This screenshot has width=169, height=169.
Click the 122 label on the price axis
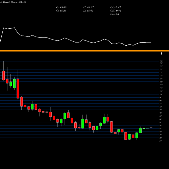tap(161, 82)
